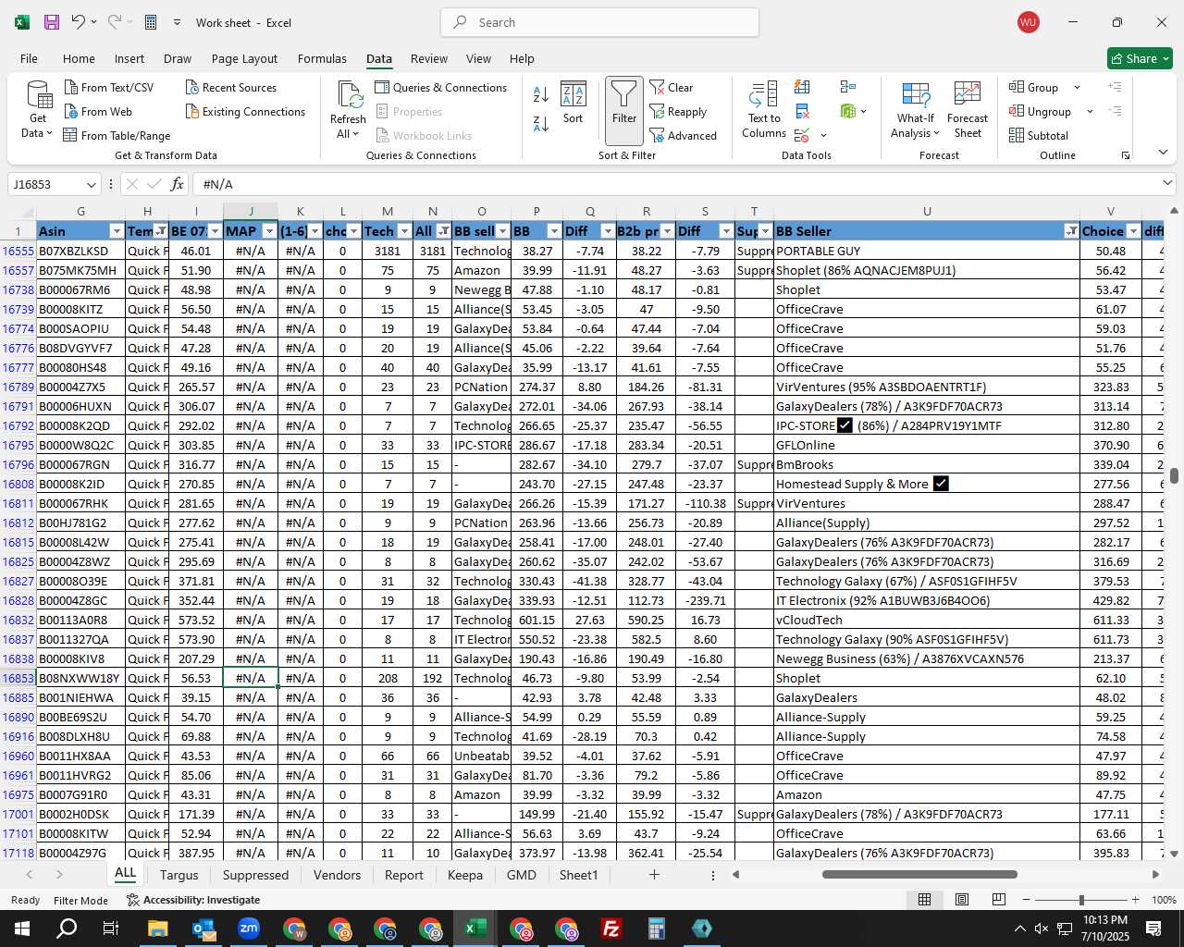The image size is (1184, 947).
Task: Show the Queries & Connections pane
Action: click(441, 87)
